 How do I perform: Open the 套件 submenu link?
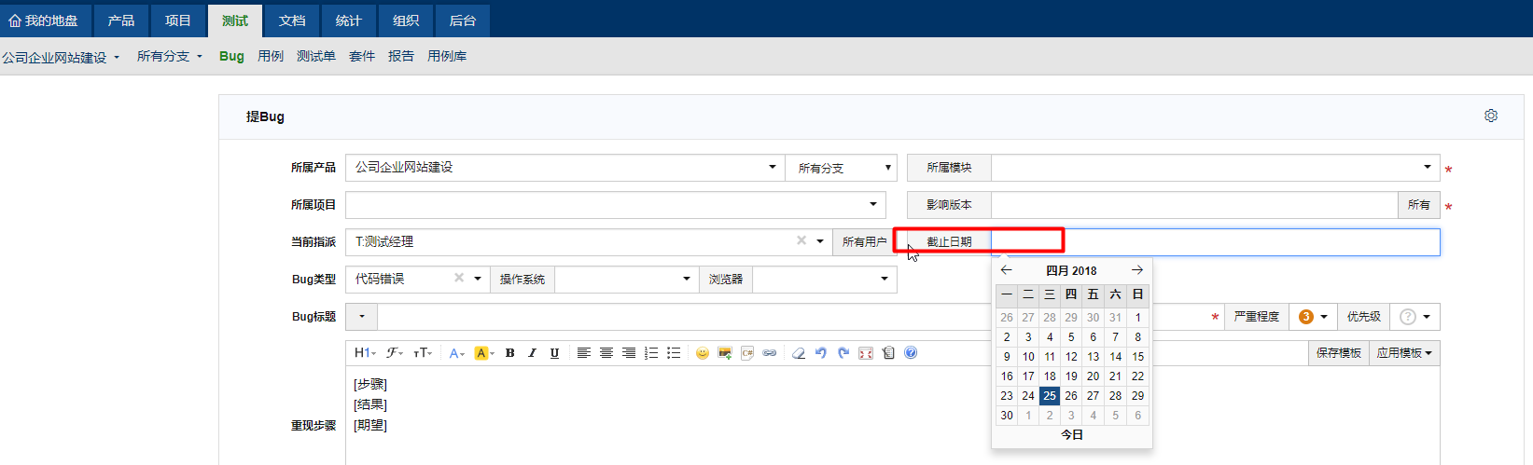point(362,56)
